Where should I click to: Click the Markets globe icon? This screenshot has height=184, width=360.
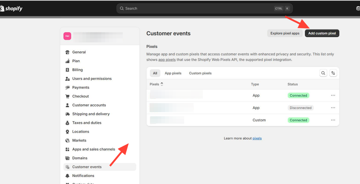point(67,140)
